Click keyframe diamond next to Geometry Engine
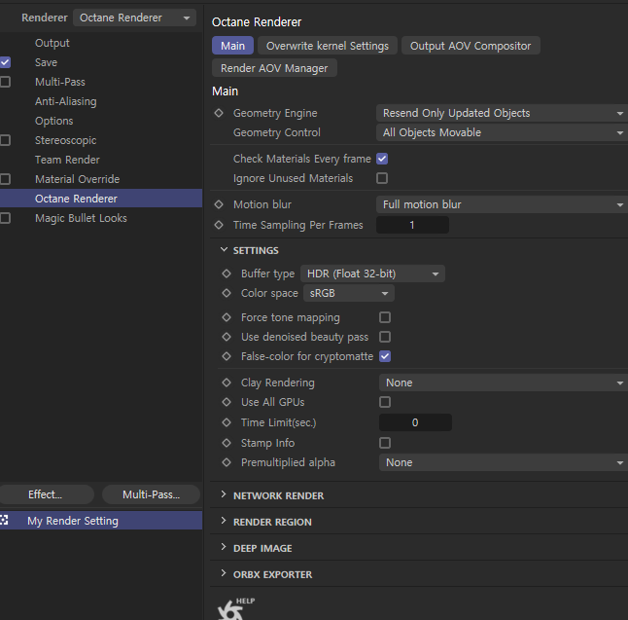The image size is (628, 620). pyautogui.click(x=219, y=113)
